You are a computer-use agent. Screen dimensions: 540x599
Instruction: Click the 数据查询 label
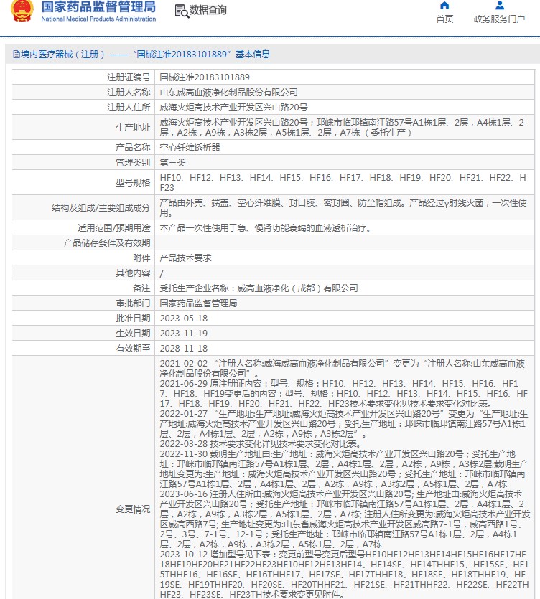coord(208,10)
